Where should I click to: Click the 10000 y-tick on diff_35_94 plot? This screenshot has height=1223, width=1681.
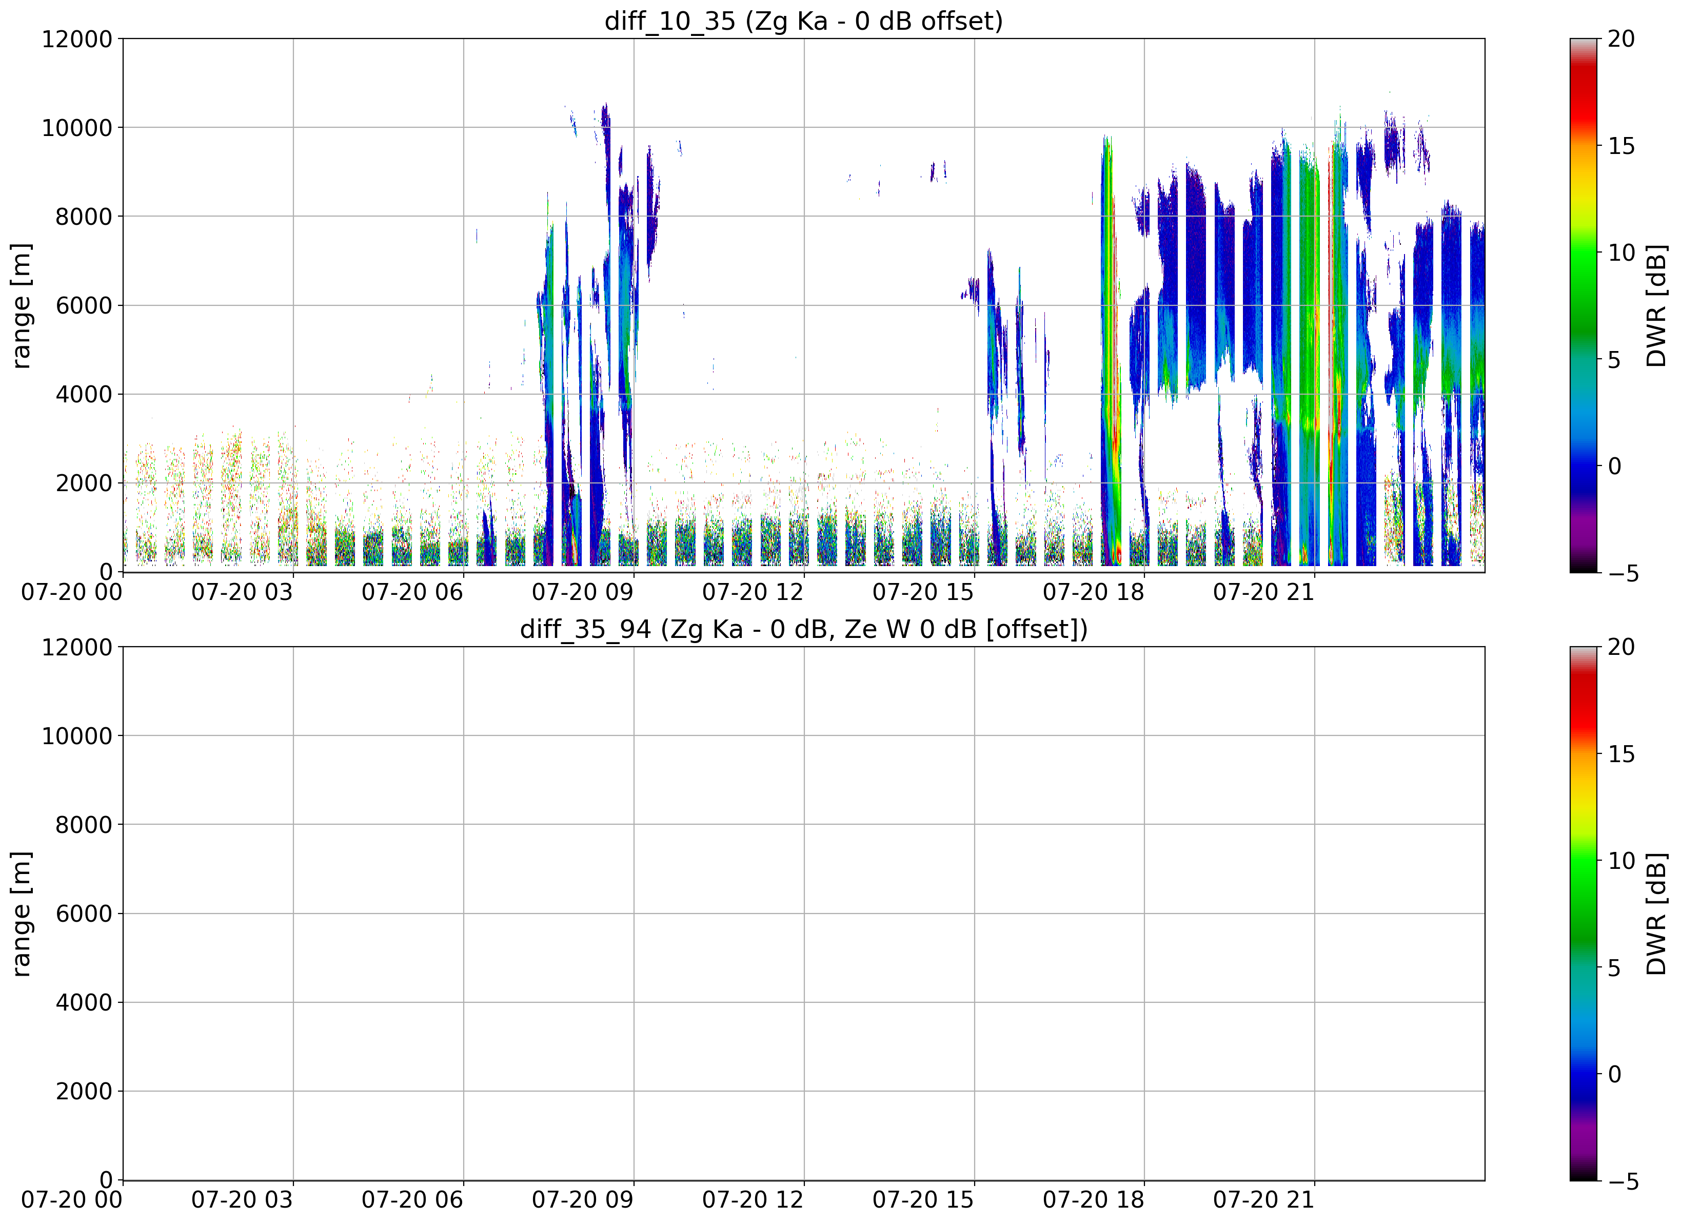77,736
